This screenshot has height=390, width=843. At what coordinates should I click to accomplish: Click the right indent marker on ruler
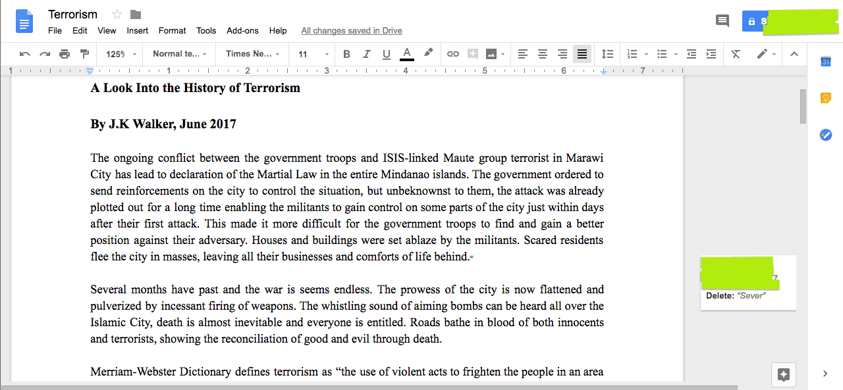[x=603, y=71]
